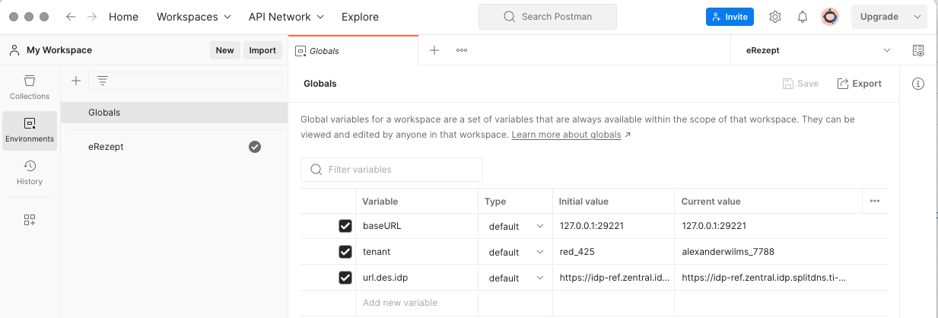The image size is (938, 318).
Task: Uncheck the baseURL variable checkbox
Action: (x=345, y=226)
